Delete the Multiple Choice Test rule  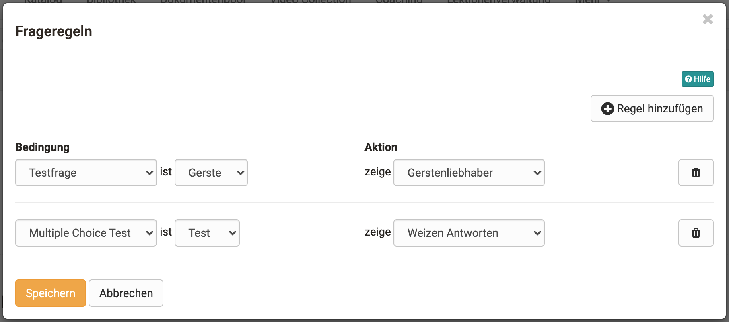pyautogui.click(x=696, y=233)
